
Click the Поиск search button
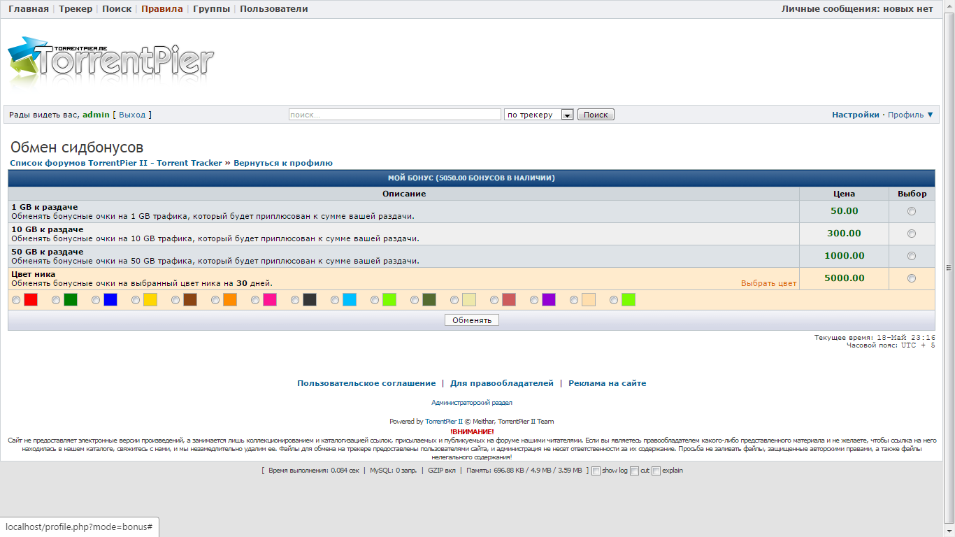[x=596, y=115]
